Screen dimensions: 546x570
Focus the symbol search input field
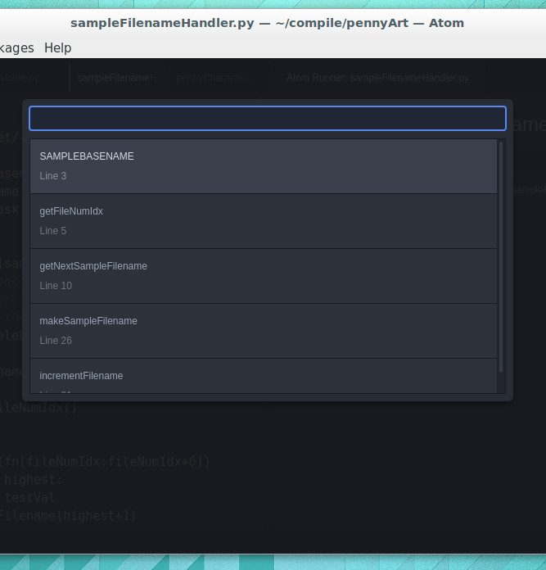pos(267,119)
